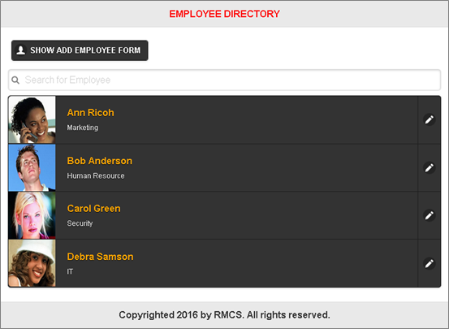Click the Employee Directory header title
The image size is (449, 329).
(x=224, y=14)
